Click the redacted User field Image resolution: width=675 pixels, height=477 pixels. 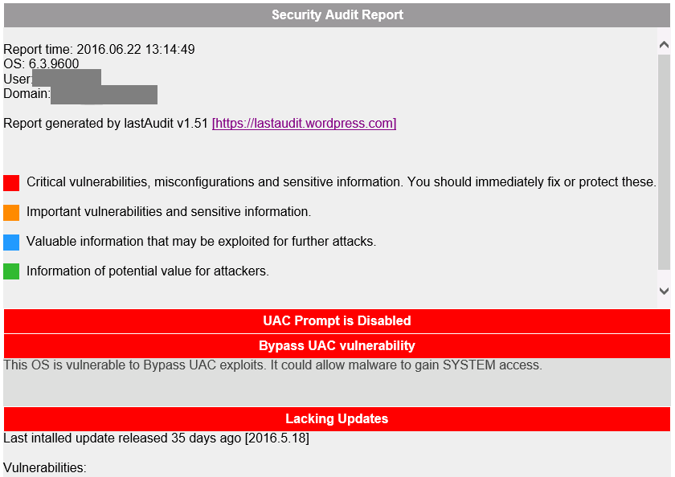pyautogui.click(x=67, y=78)
